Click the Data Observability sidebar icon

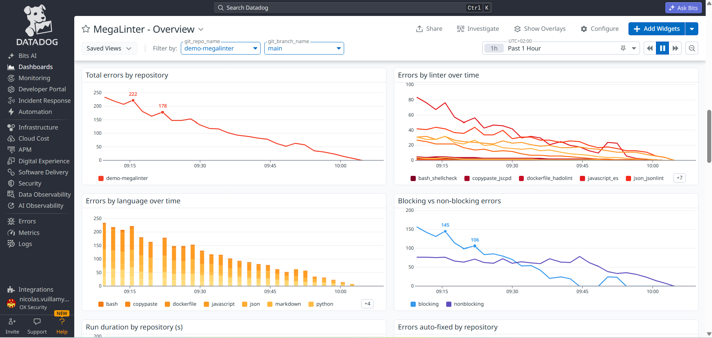click(11, 194)
